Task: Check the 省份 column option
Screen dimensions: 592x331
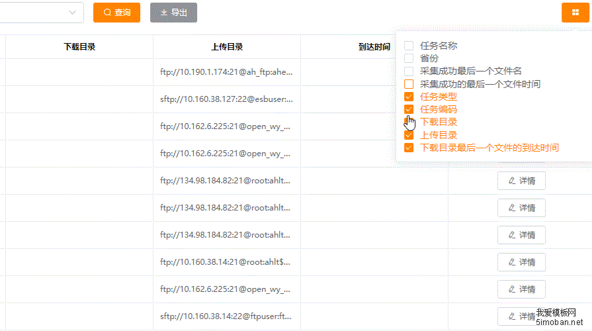Action: pos(409,58)
